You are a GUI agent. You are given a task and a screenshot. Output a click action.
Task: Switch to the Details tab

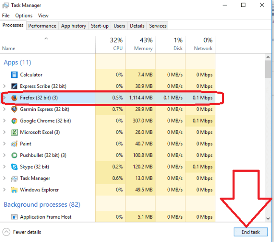point(137,26)
